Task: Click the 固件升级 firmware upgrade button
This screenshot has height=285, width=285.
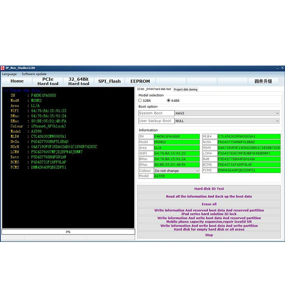Action: 263,81
